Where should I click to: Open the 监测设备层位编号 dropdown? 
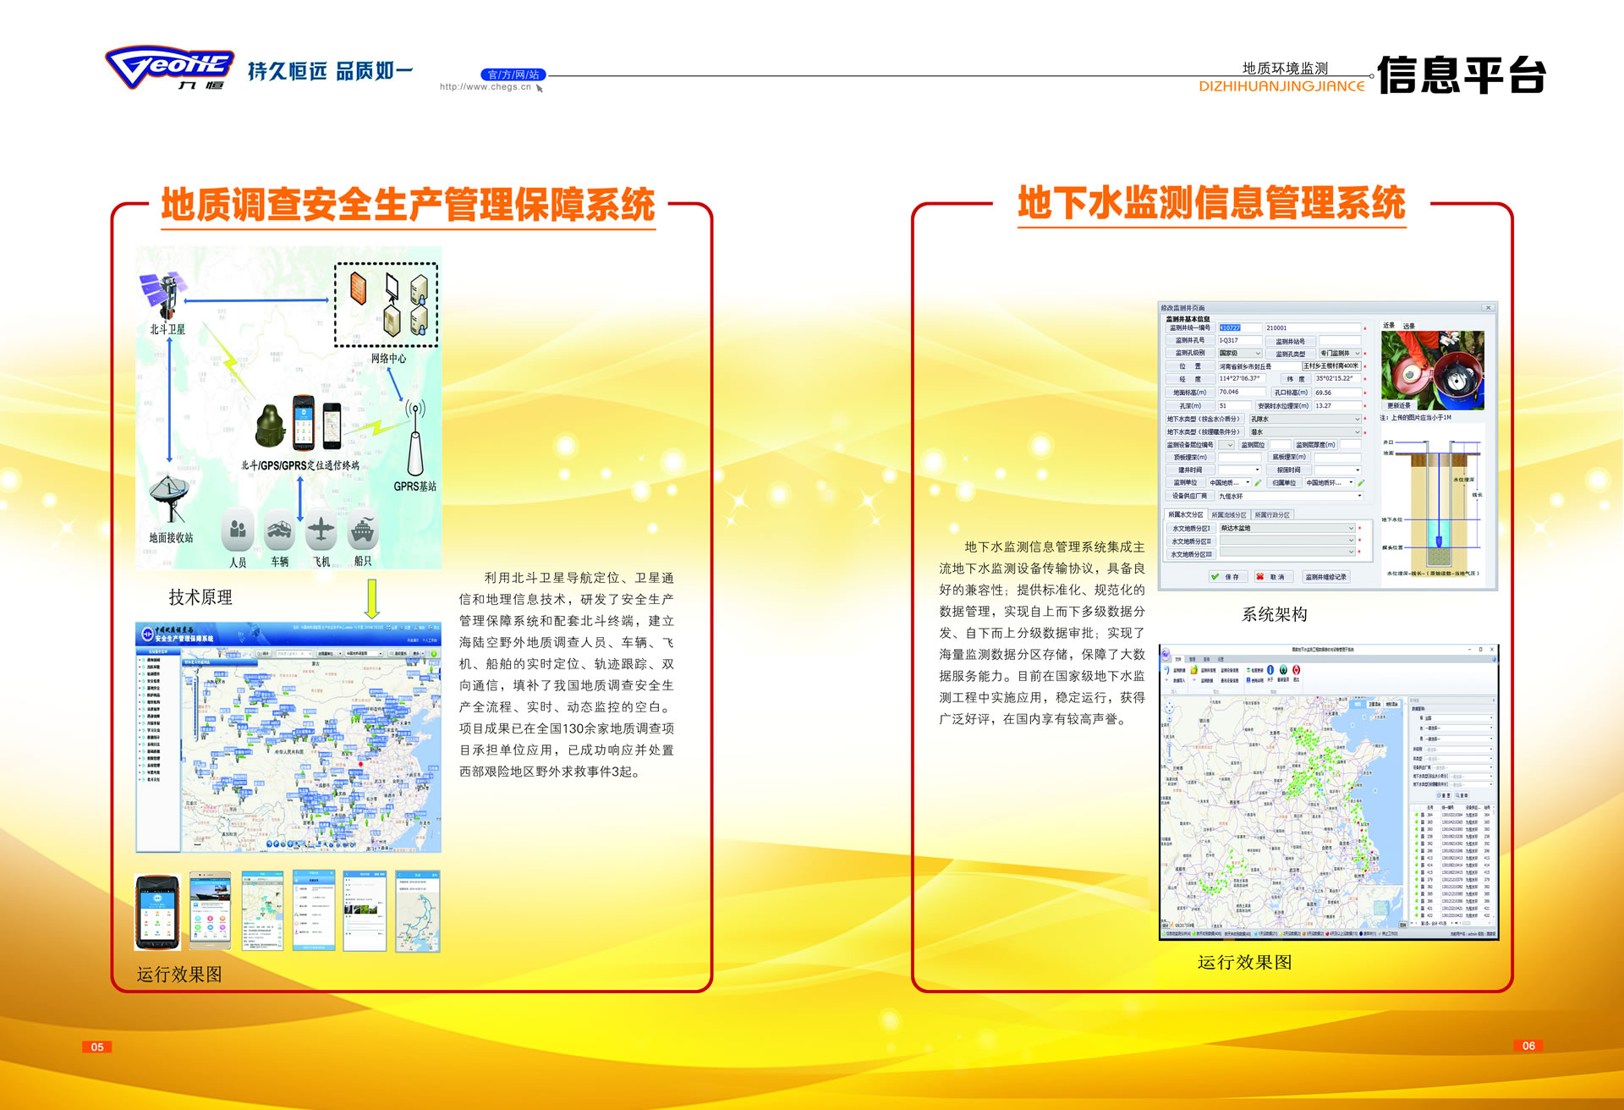pyautogui.click(x=1226, y=445)
